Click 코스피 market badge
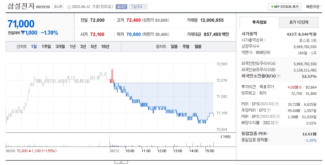The height and width of the screenshot is (165, 325). pos(58,7)
